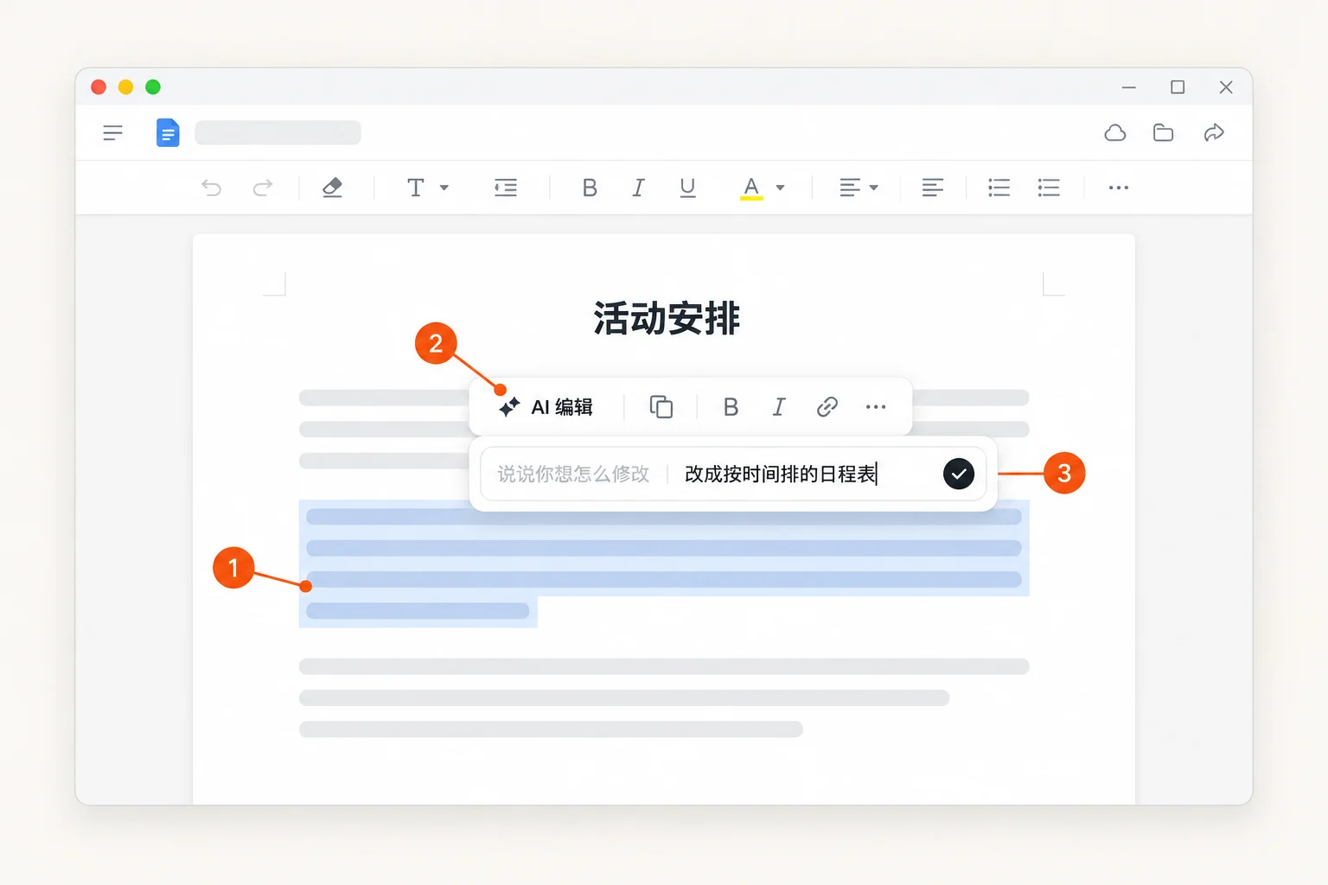Screen dimensions: 1328x885
Task: Click the left-align paragraph icon
Action: tap(933, 188)
